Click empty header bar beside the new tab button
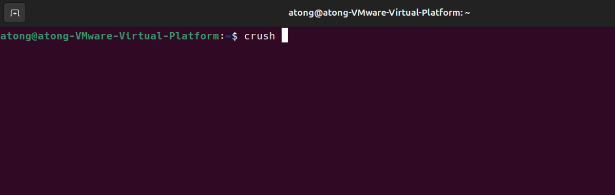Image resolution: width=615 pixels, height=195 pixels. click(x=149, y=13)
